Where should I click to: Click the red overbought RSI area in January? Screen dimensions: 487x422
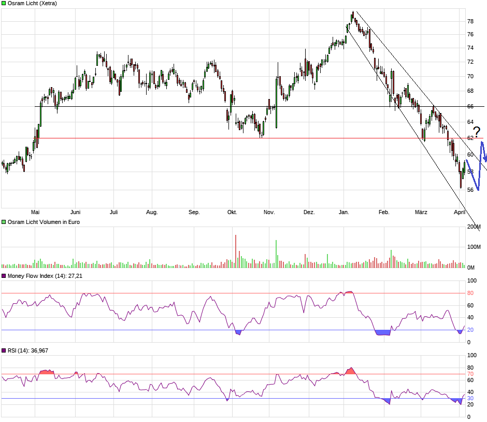(x=351, y=371)
